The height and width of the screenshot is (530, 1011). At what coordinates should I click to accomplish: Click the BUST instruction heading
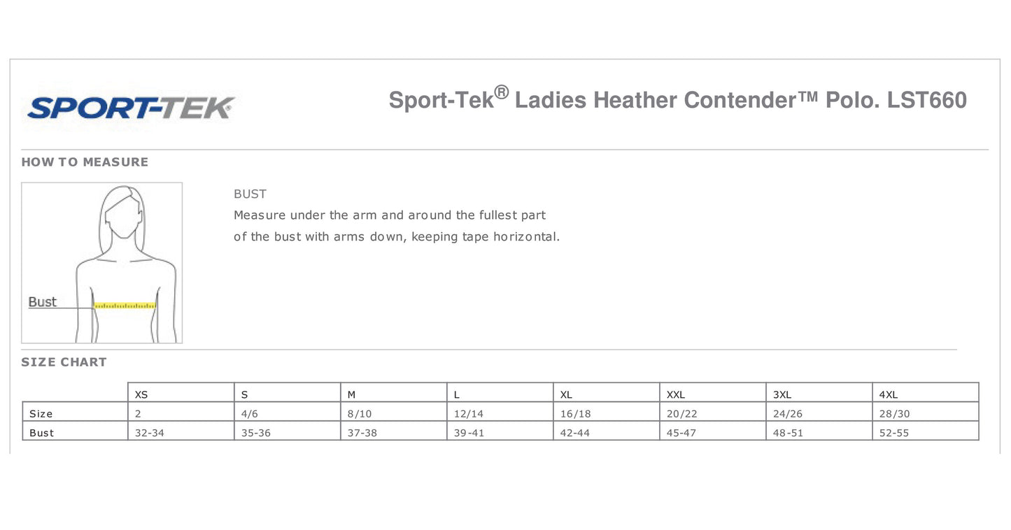coord(250,194)
